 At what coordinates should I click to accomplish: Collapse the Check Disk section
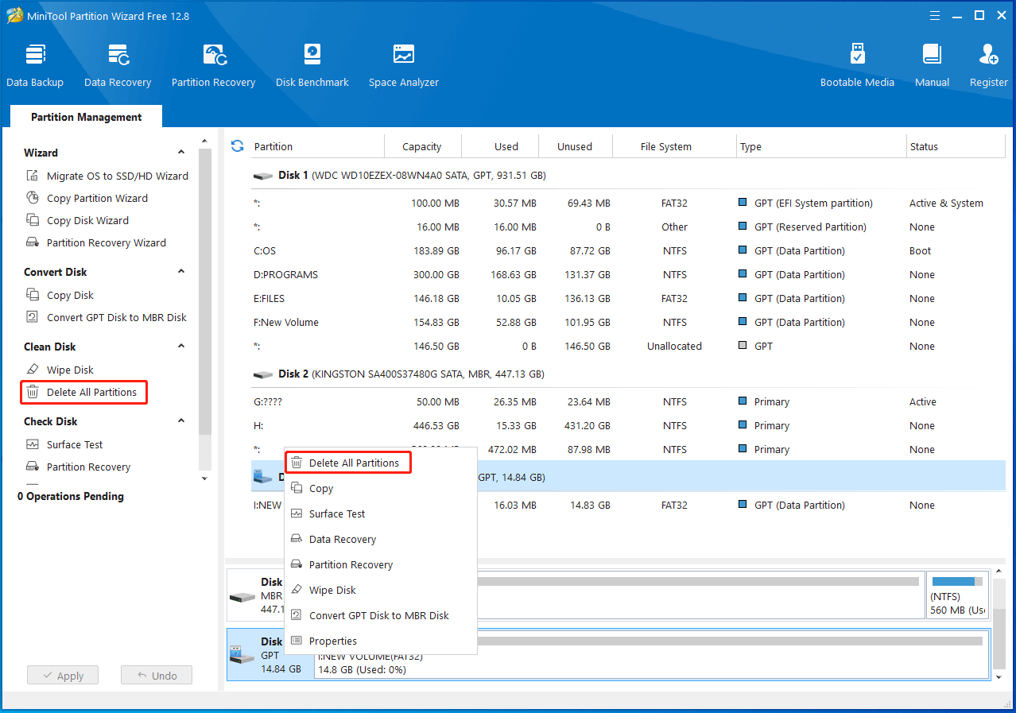181,421
